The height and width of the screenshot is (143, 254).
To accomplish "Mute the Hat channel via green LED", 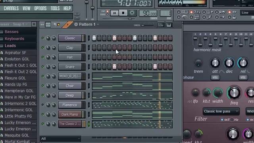I will tap(42, 57).
